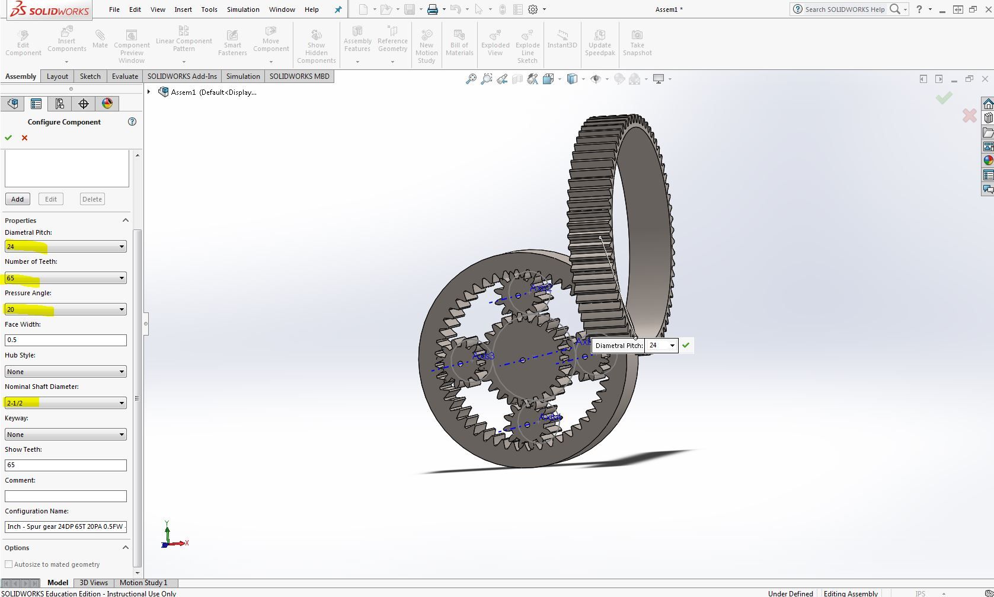994x597 pixels.
Task: Open the Simulation menu
Action: [243, 9]
